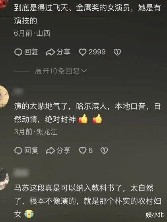The height and width of the screenshot is (222, 167).
Task: Like the comment with 2999 likes
Action: click(83, 52)
